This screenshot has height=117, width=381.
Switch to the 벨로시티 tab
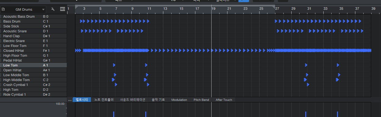82,100
